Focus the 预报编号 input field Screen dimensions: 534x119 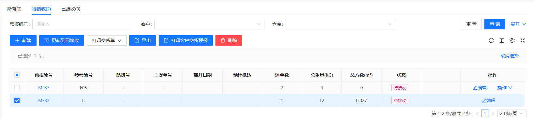pos(83,24)
